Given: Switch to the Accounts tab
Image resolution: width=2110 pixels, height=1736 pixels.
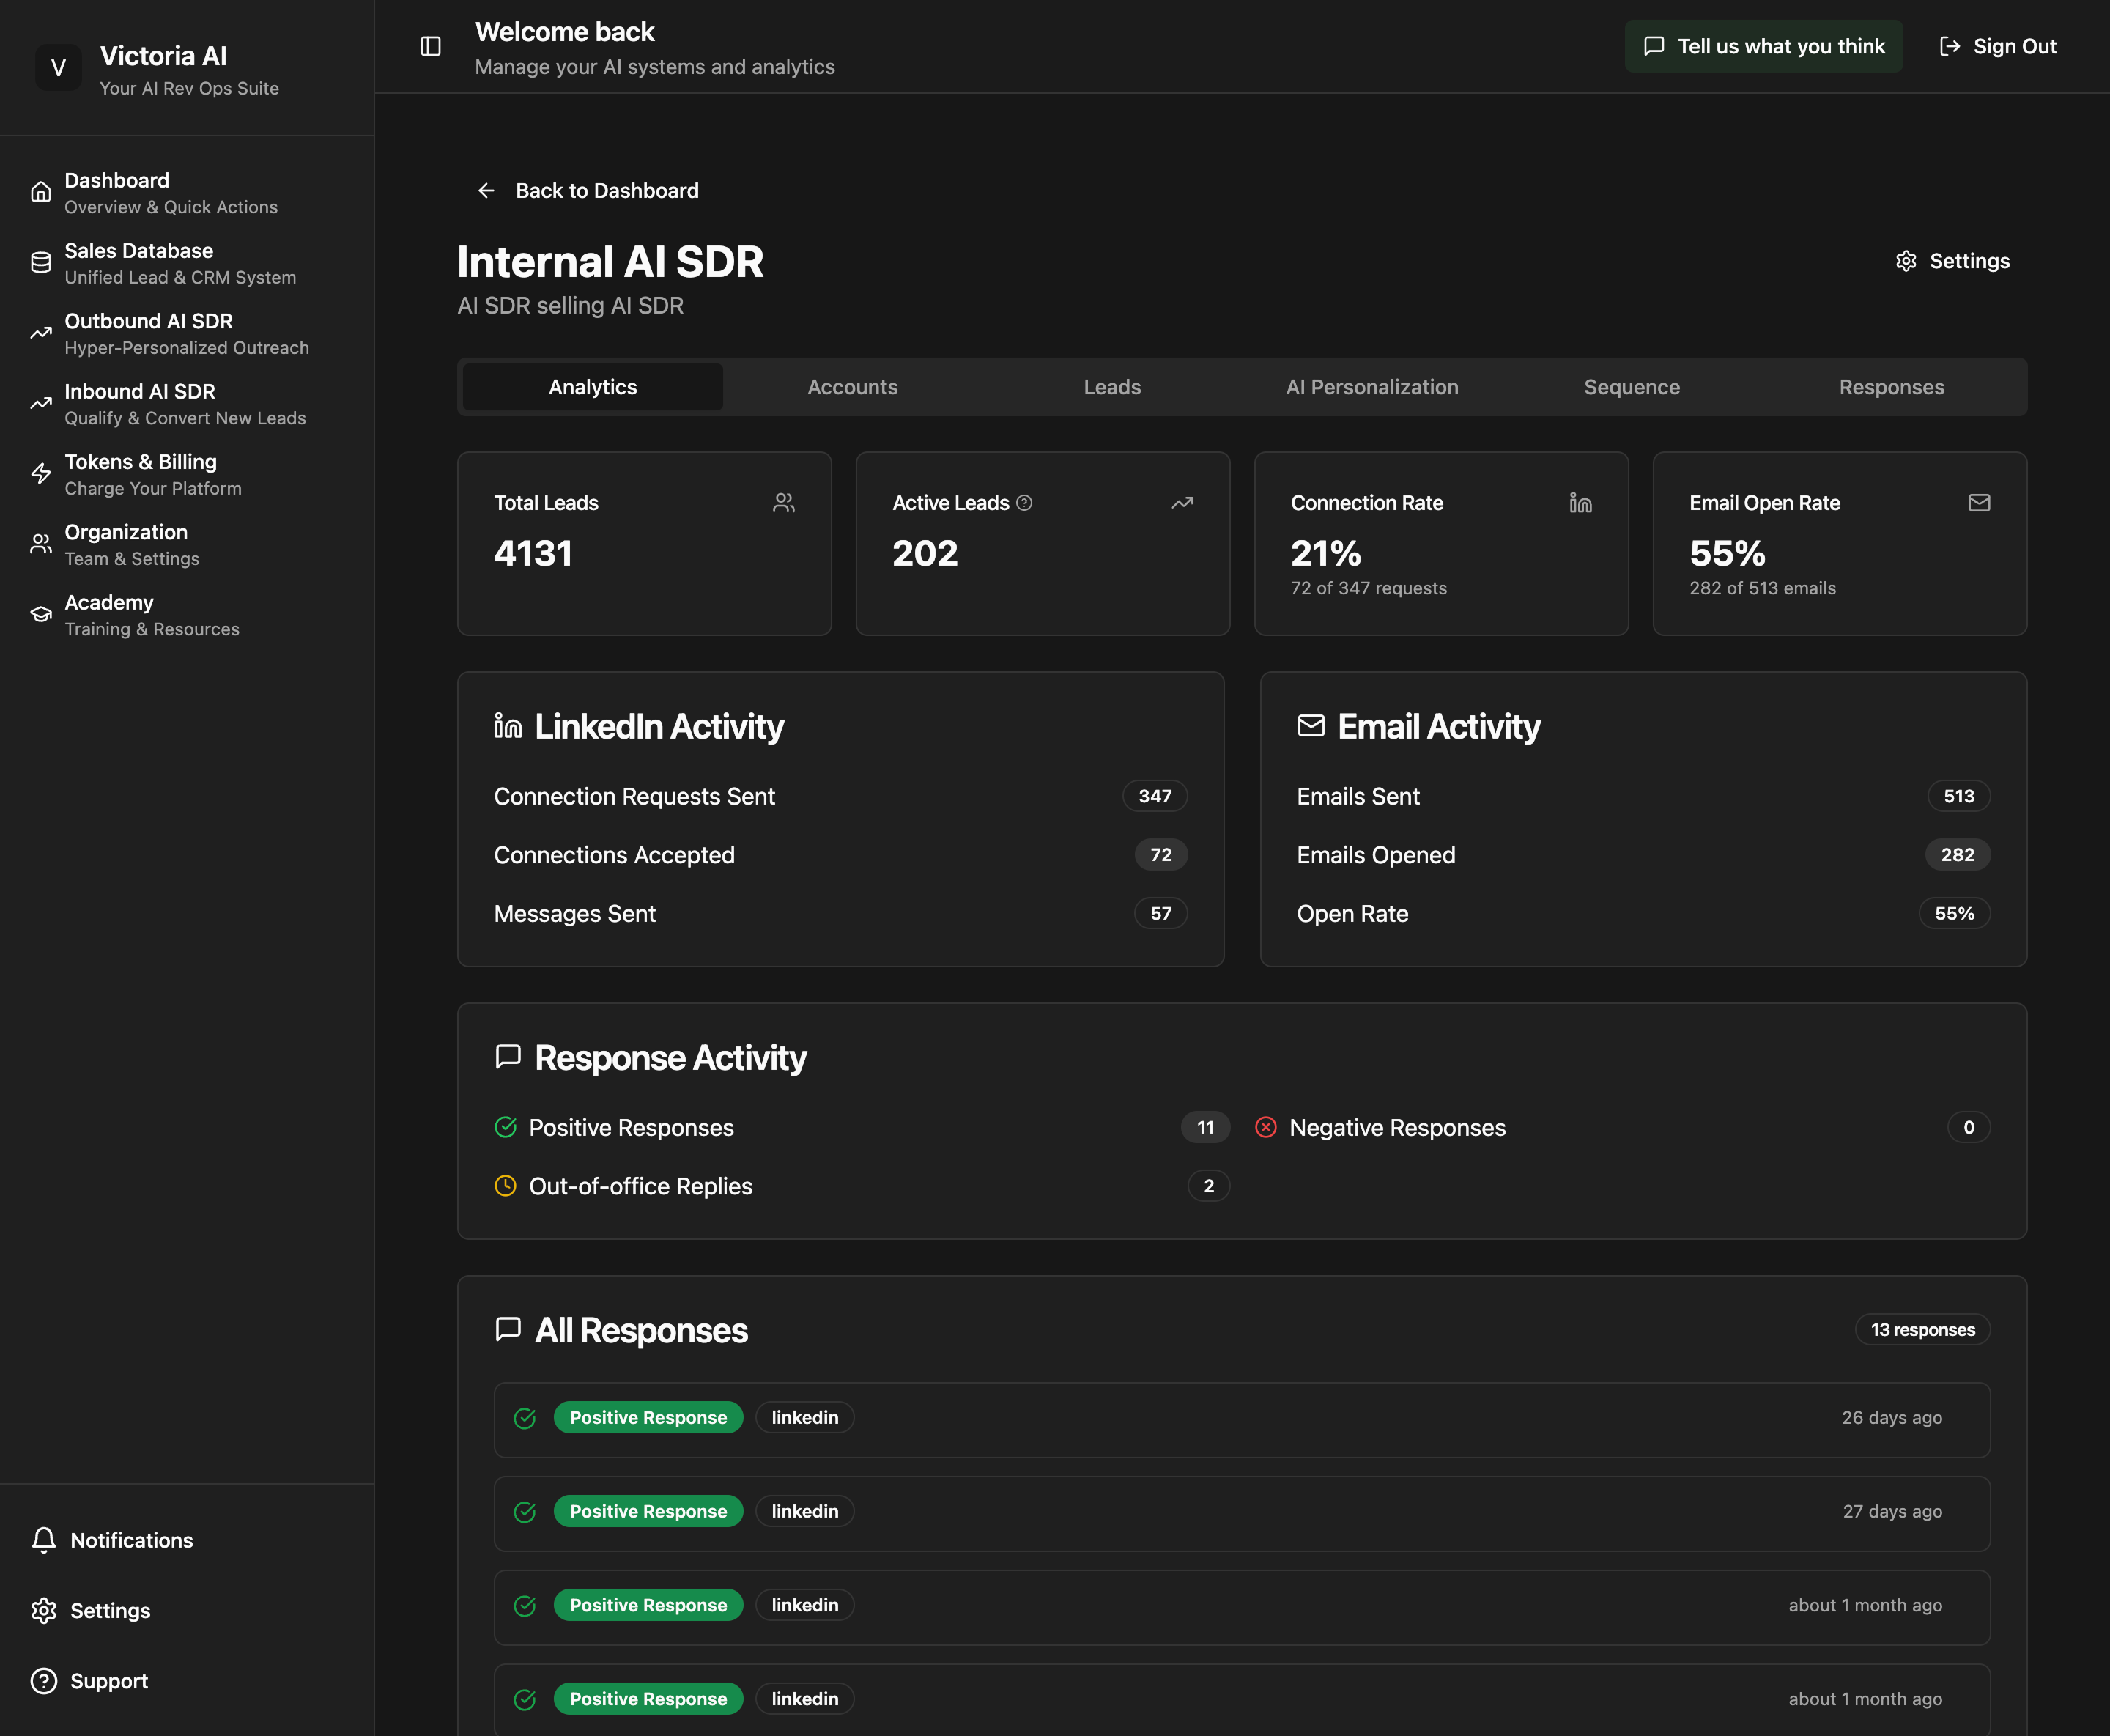Looking at the screenshot, I should click(x=851, y=387).
